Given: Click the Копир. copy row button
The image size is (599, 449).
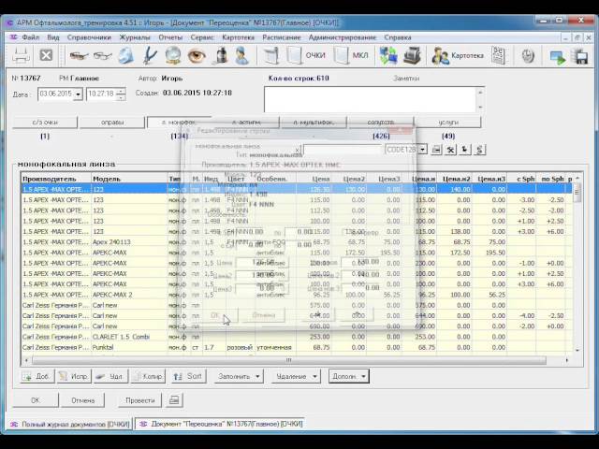Looking at the screenshot, I should [148, 376].
